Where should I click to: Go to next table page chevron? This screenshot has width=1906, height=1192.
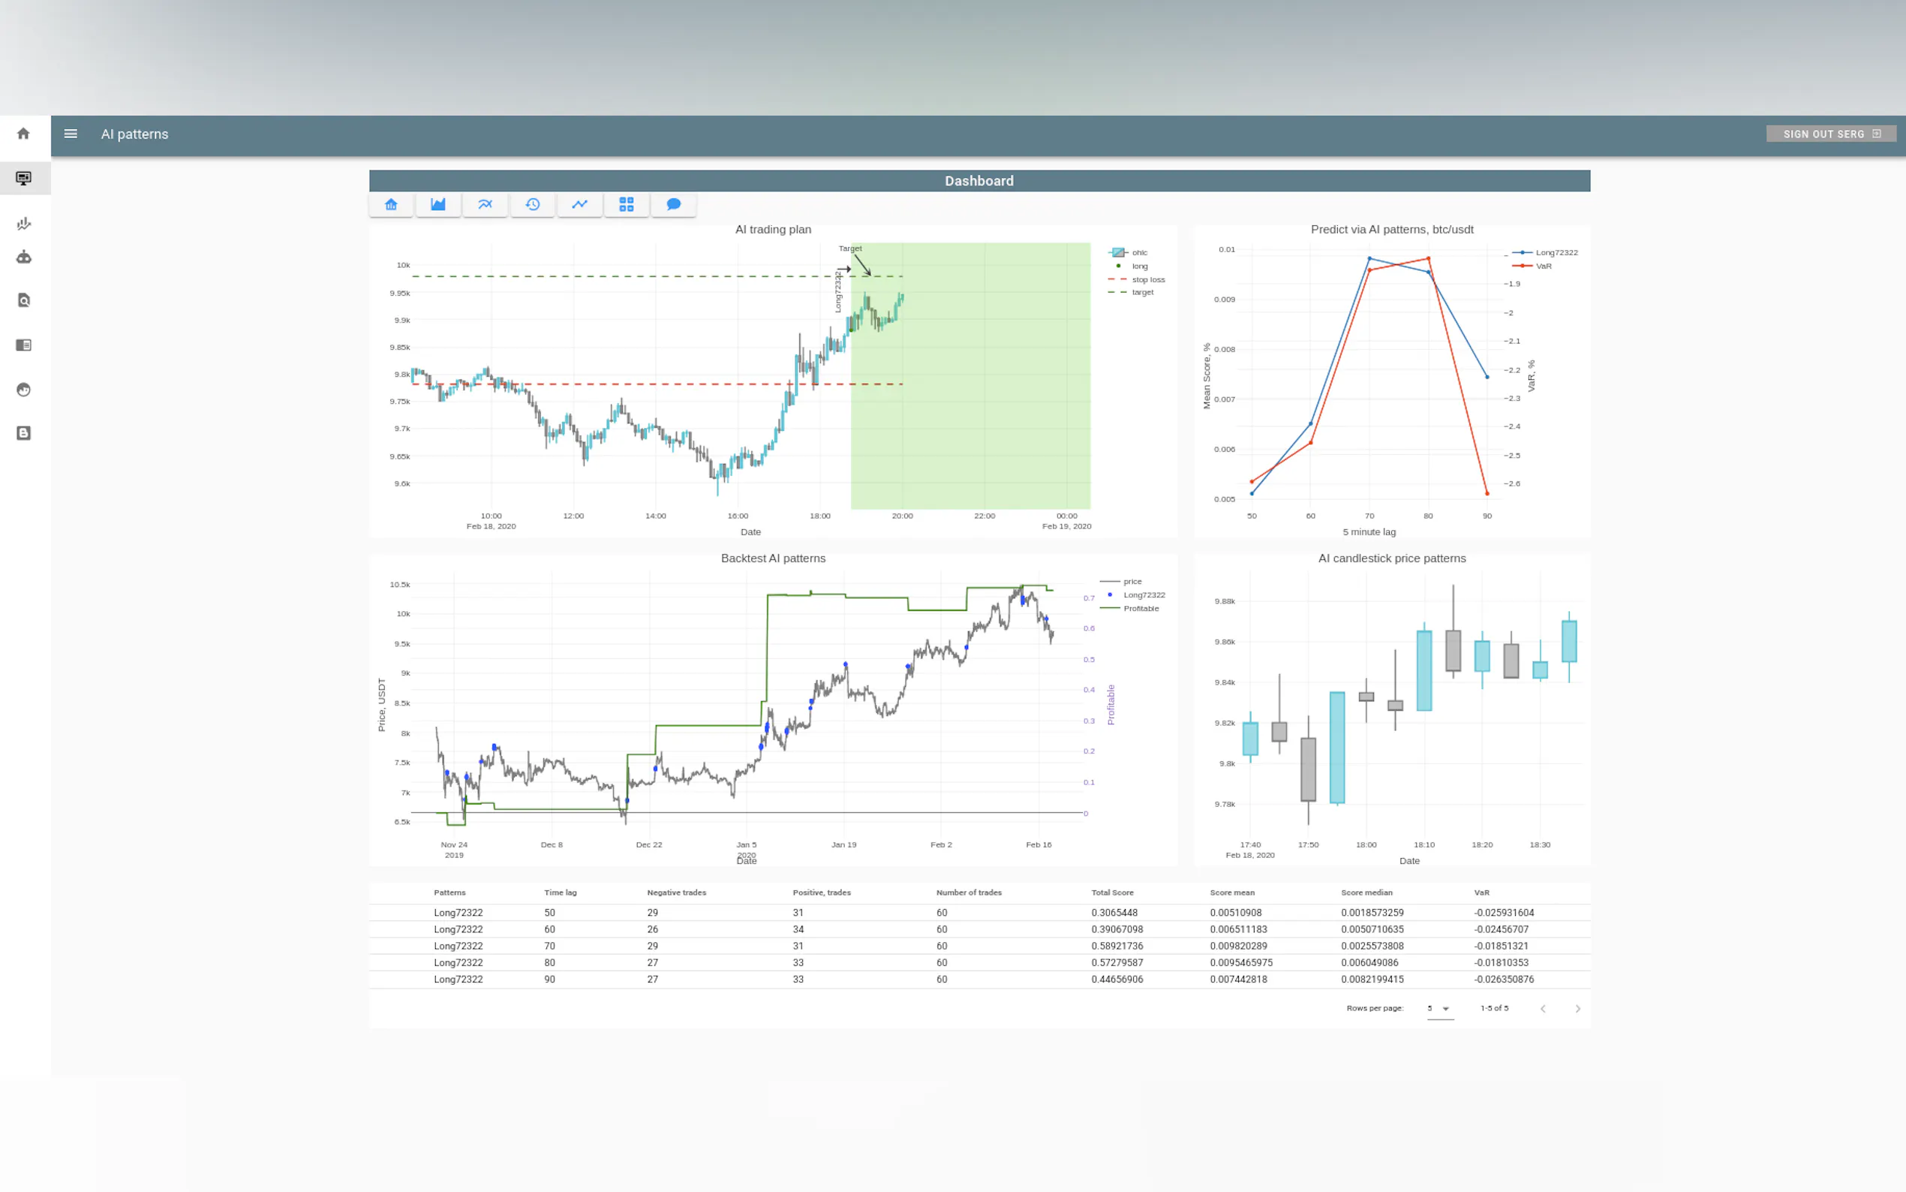point(1577,1008)
